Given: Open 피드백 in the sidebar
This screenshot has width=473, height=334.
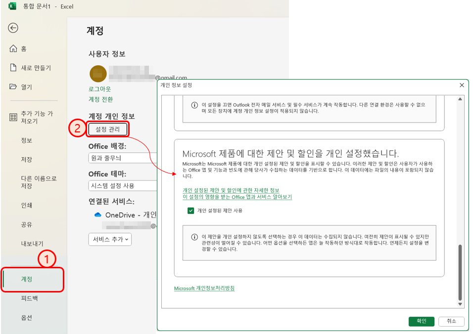Looking at the screenshot, I should tap(29, 298).
